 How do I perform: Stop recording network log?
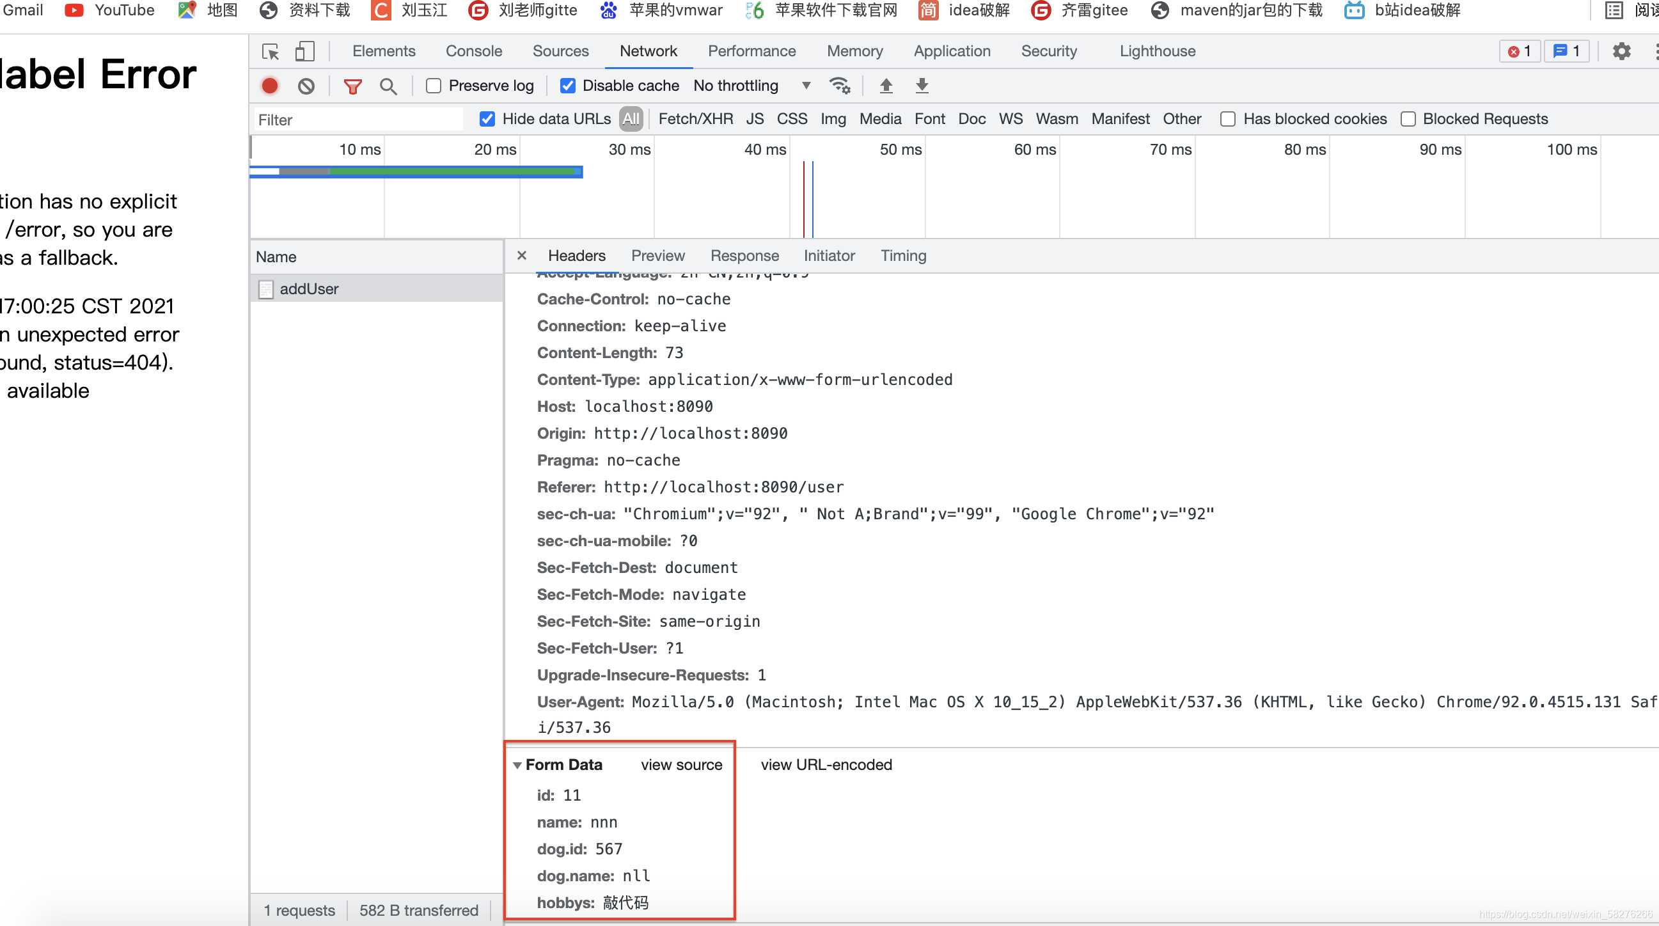270,86
